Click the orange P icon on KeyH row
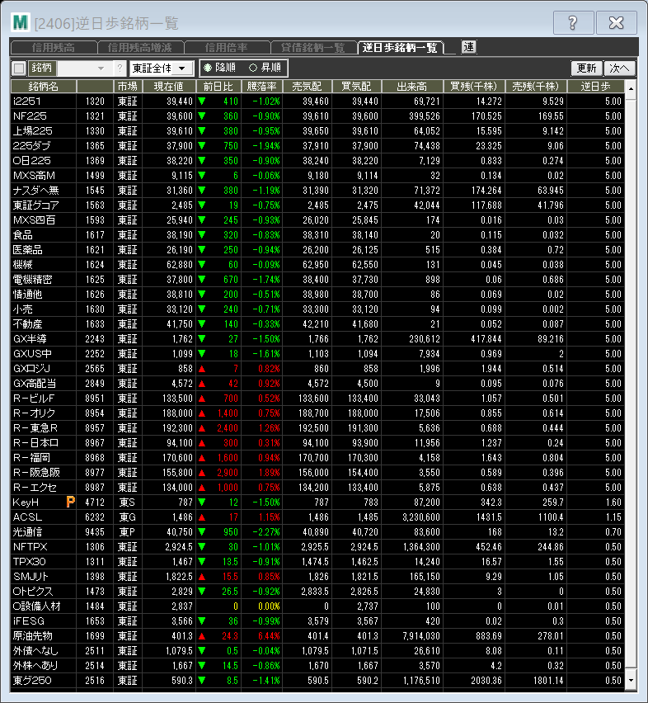Image resolution: width=648 pixels, height=703 pixels. pos(70,502)
